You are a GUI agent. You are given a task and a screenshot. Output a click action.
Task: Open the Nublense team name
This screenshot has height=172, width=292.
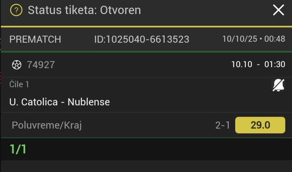[x=89, y=102]
